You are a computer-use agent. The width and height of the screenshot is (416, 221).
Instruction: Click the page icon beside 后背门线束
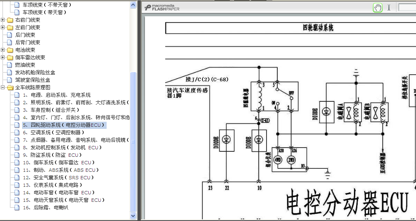(10, 42)
